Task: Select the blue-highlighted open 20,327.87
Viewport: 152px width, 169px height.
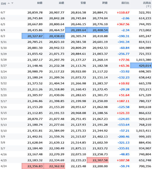Action: coord(33,36)
